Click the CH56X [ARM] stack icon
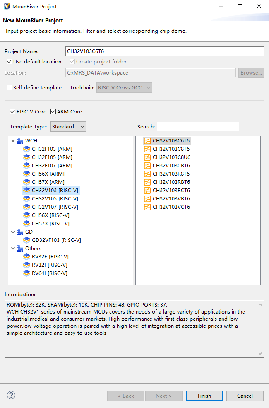269x408 pixels. (26, 174)
